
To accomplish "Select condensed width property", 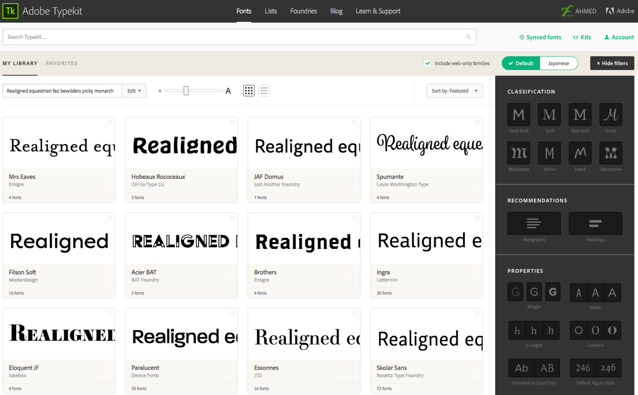I will coord(578,293).
